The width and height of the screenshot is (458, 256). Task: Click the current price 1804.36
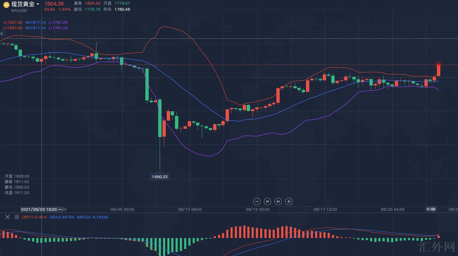click(x=54, y=4)
